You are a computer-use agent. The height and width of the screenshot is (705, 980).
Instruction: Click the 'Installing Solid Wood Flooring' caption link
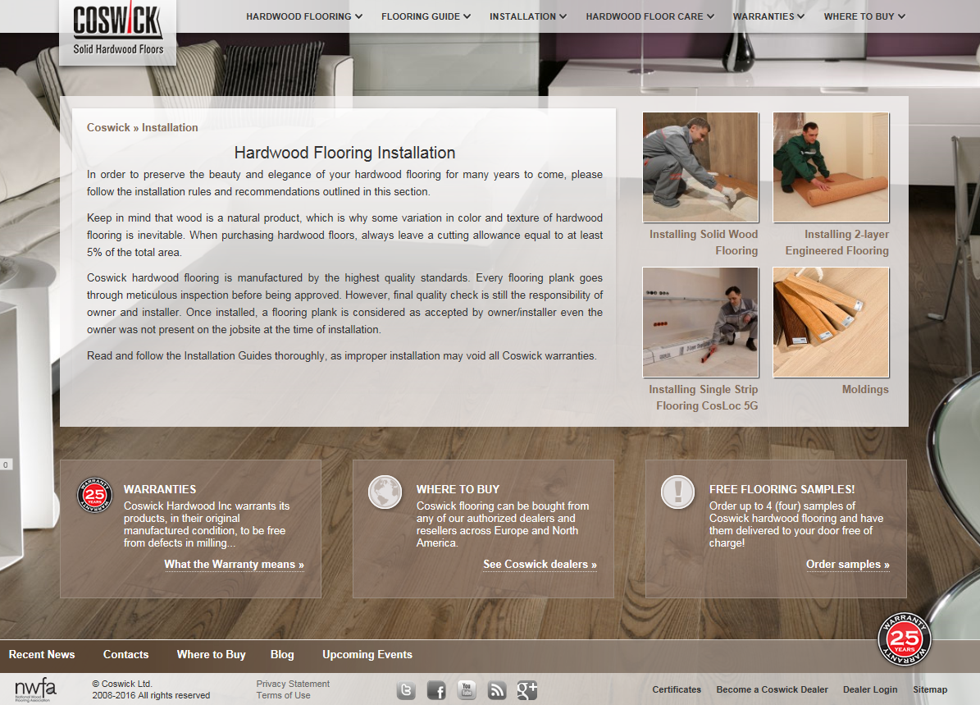(x=703, y=242)
